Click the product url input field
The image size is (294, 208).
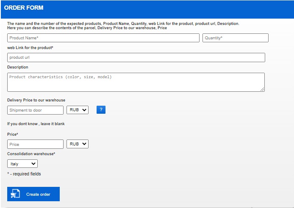pyautogui.click(x=136, y=57)
